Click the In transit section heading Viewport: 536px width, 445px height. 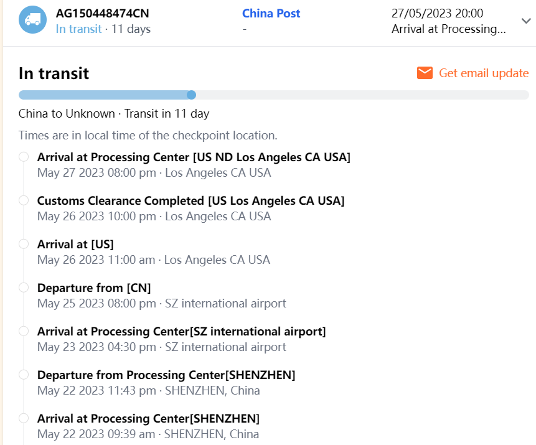[x=54, y=73]
